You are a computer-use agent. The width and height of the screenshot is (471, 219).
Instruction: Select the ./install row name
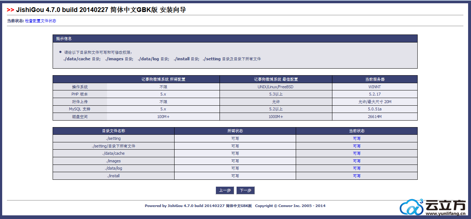click(x=114, y=176)
